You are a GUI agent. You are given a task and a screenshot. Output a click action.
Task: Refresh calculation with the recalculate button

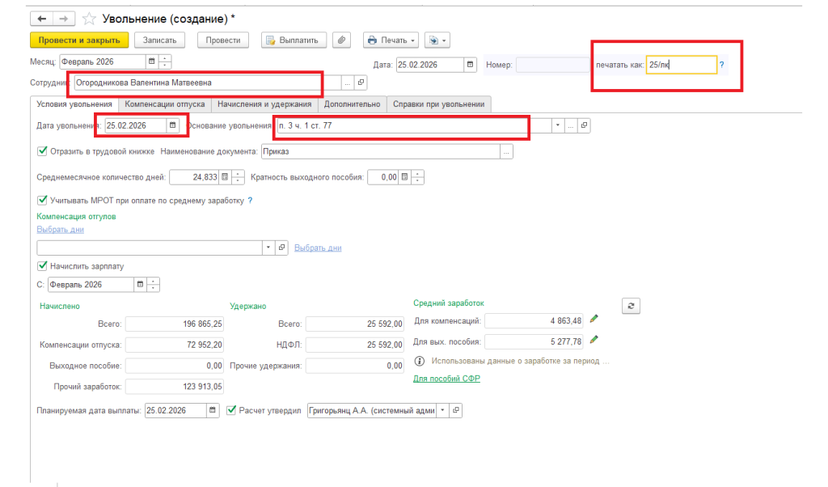tap(631, 306)
